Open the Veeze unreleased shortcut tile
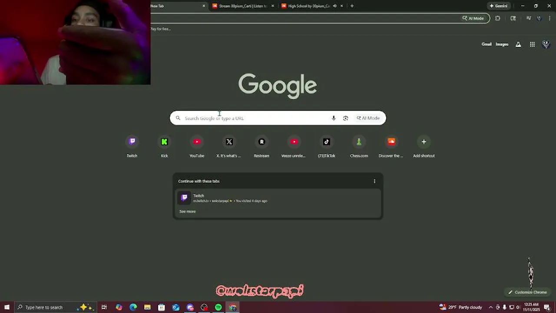556x313 pixels. [294, 147]
